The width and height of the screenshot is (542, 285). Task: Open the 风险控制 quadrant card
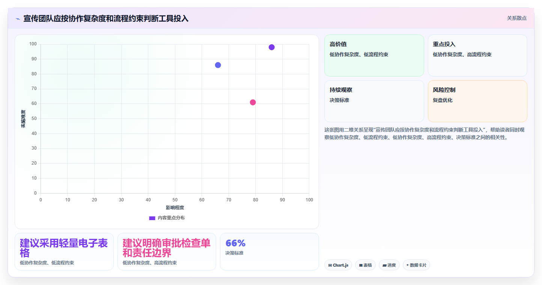click(x=477, y=101)
